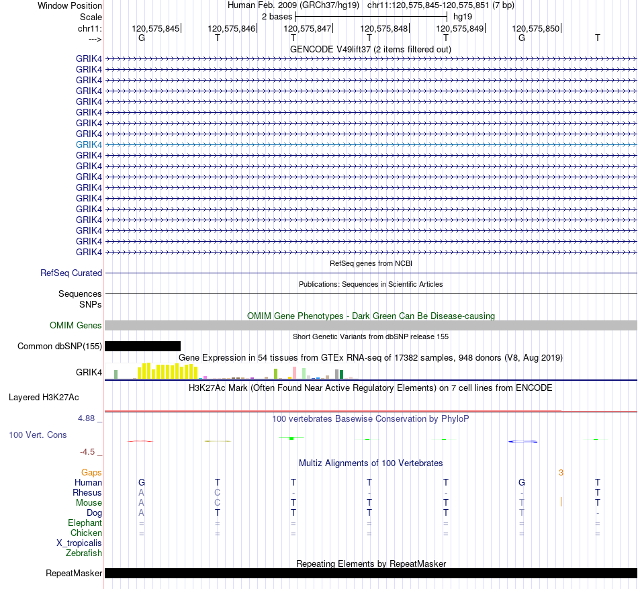Click the light-blue GRIK4 transcript arrow line
Screen dimensions: 638x589
coord(371,144)
